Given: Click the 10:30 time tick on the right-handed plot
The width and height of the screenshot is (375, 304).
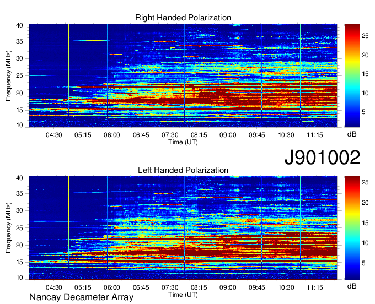Looking at the screenshot, I should pos(286,135).
